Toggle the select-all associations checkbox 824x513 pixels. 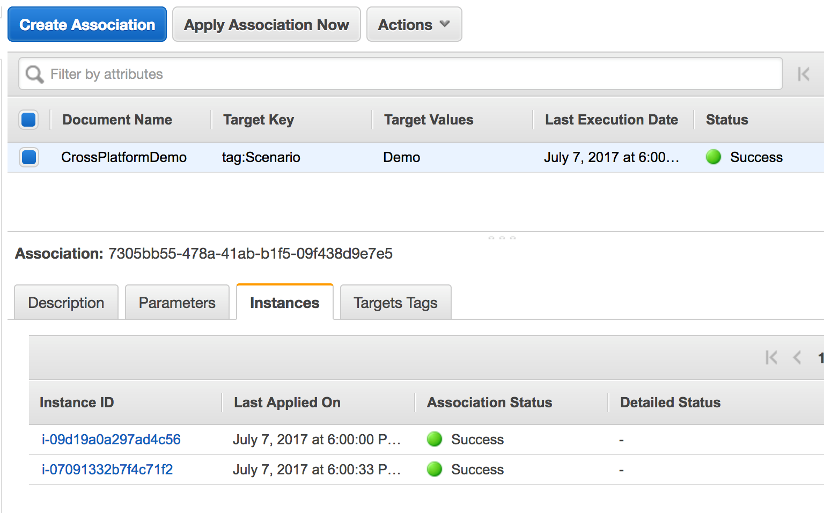click(x=29, y=120)
